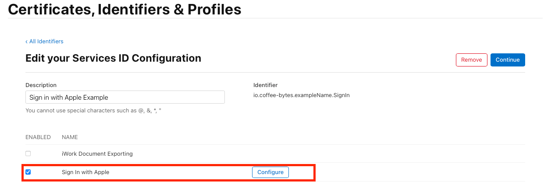
Task: Click the NAME column header
Action: click(x=70, y=137)
